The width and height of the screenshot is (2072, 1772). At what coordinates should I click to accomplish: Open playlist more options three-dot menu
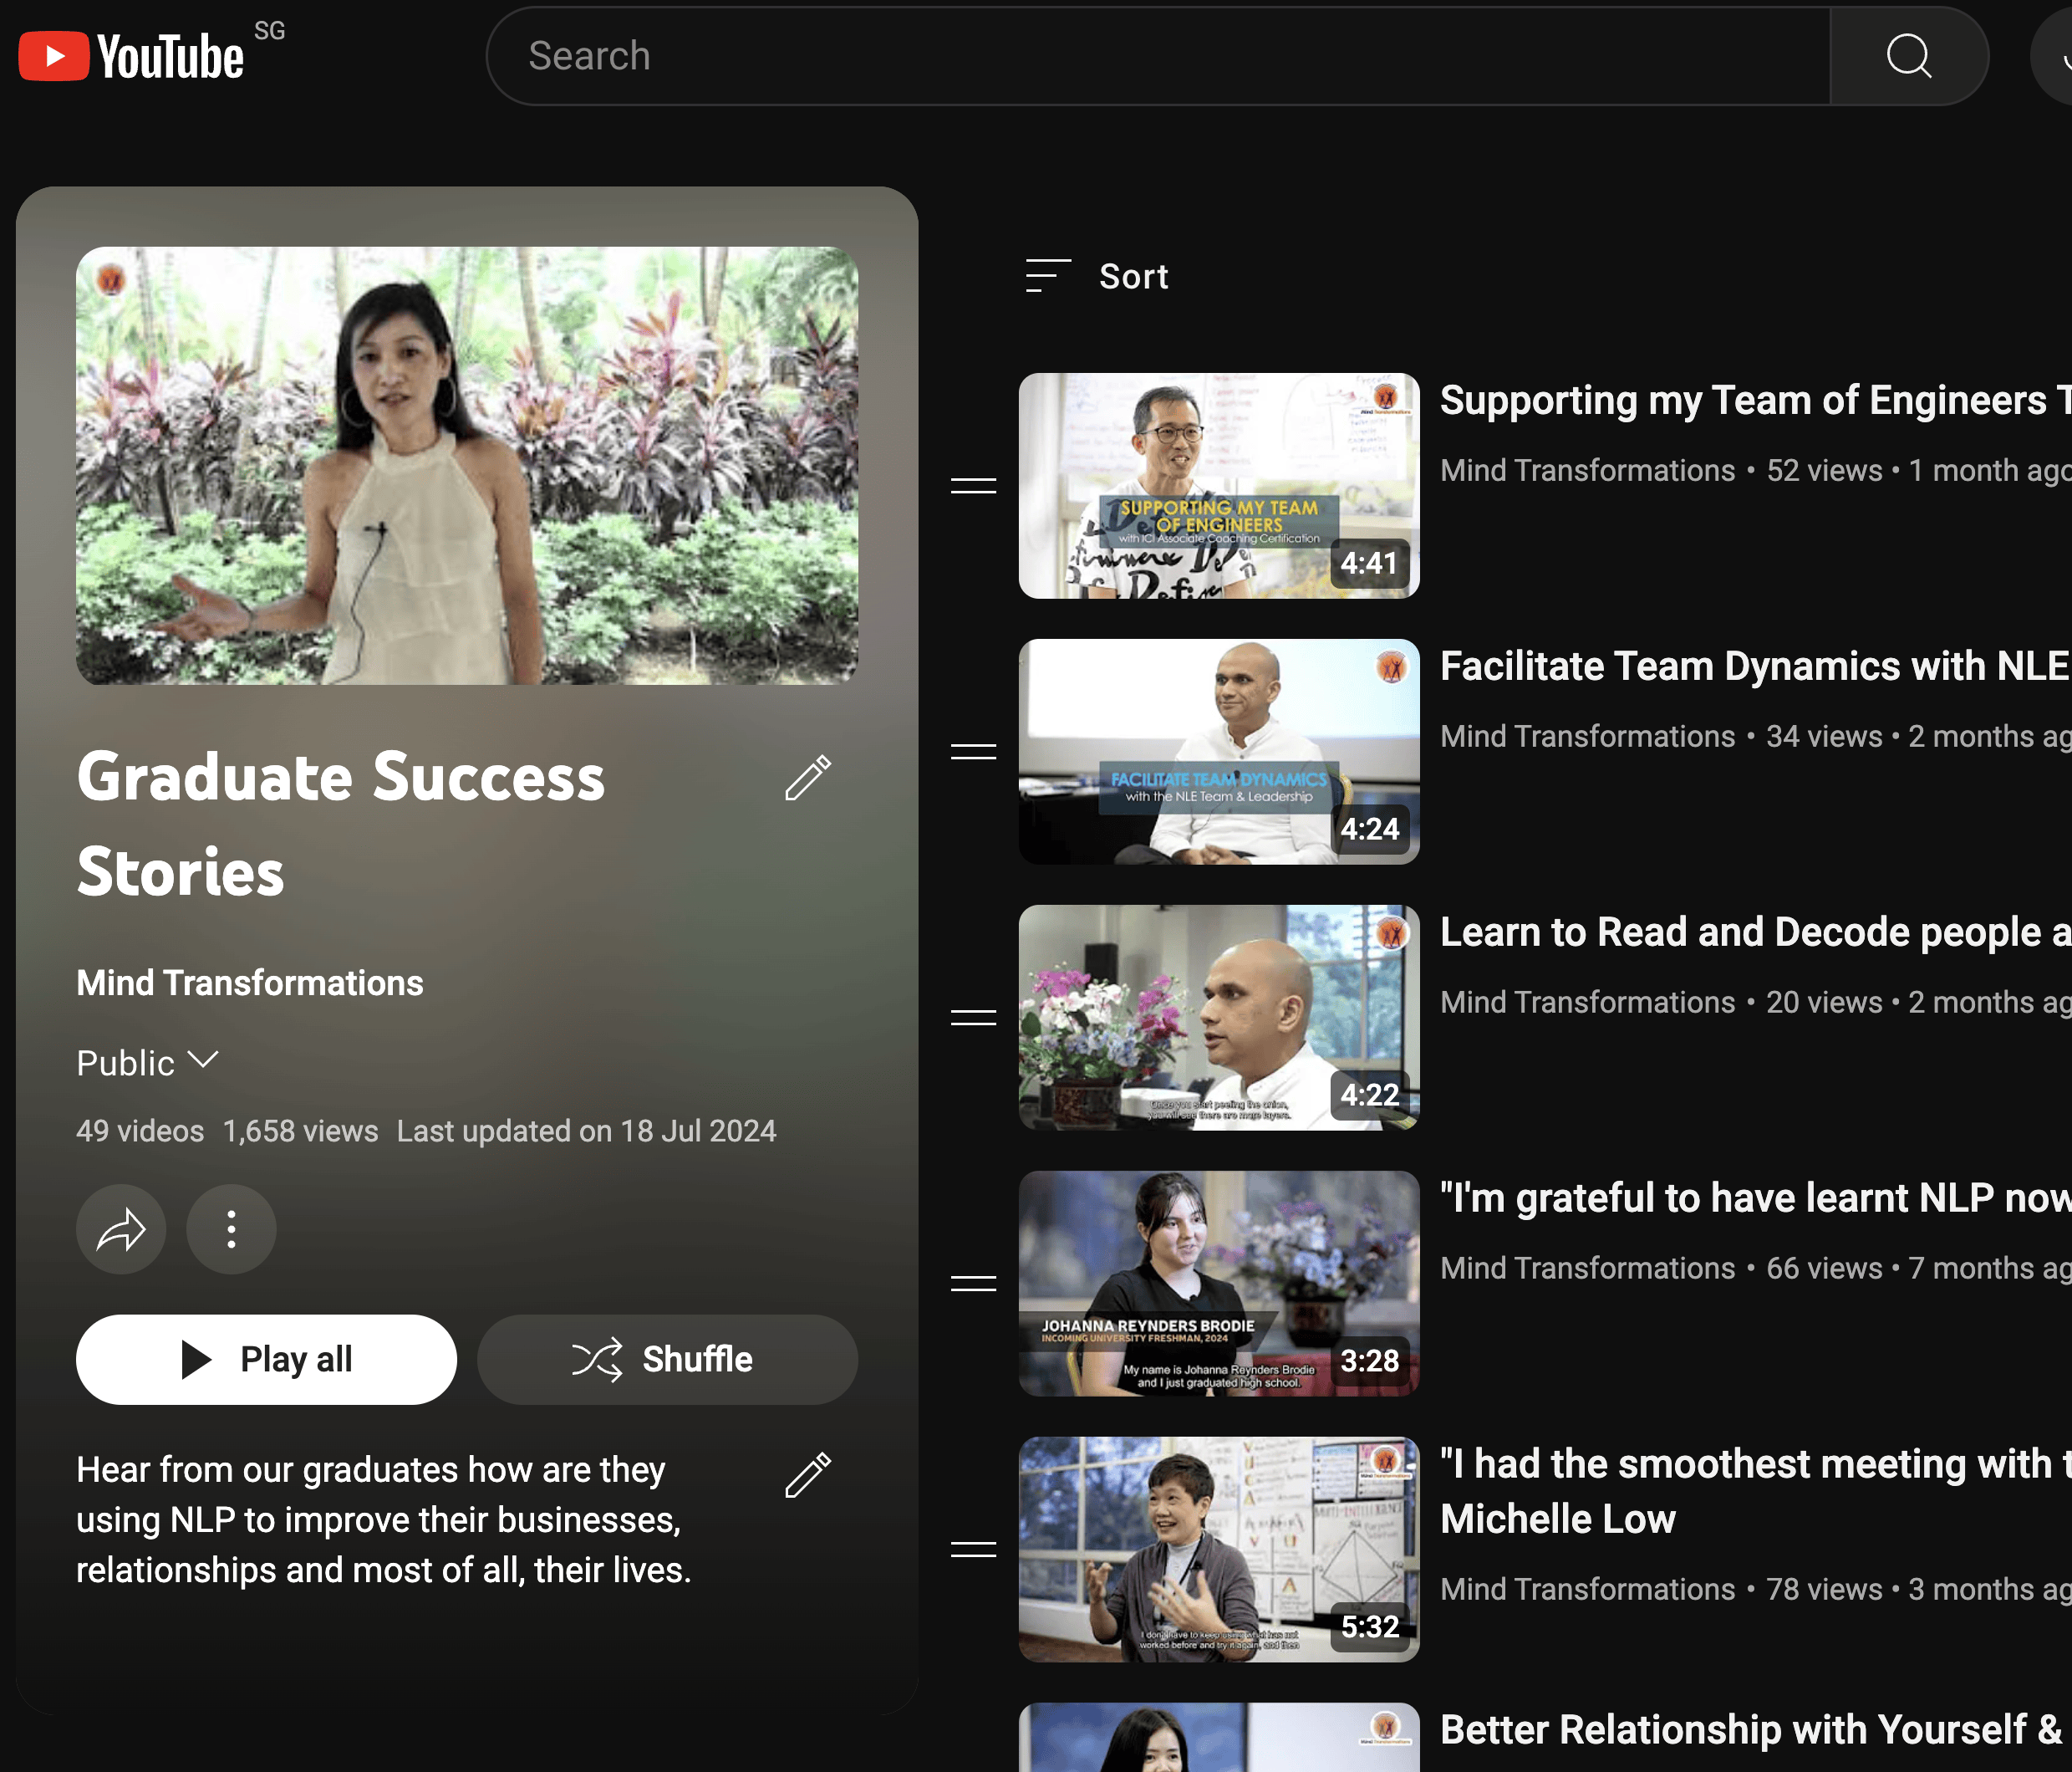[231, 1228]
